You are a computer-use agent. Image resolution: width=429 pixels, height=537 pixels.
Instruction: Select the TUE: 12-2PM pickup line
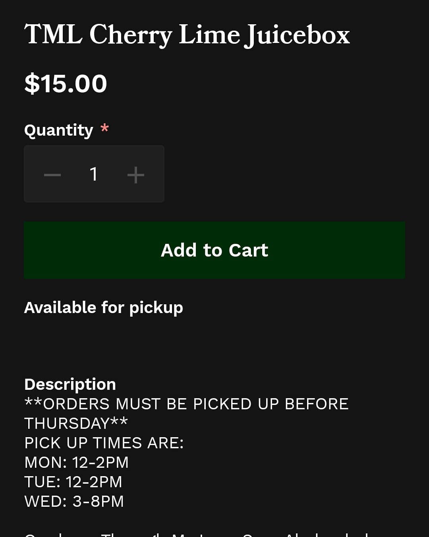(73, 482)
